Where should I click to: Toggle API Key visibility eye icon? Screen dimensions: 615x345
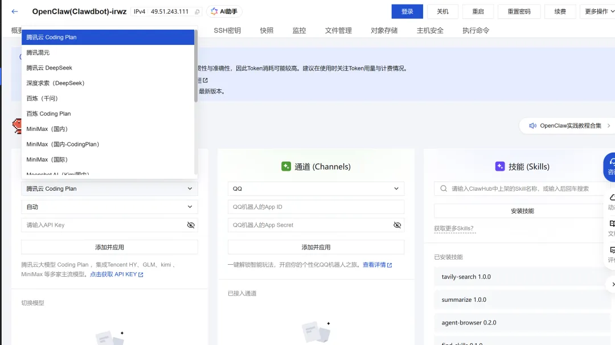191,225
